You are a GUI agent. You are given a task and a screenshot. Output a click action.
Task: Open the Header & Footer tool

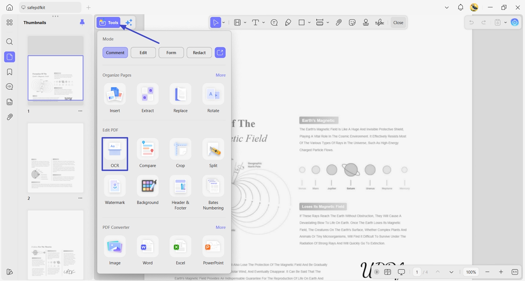pos(180,193)
